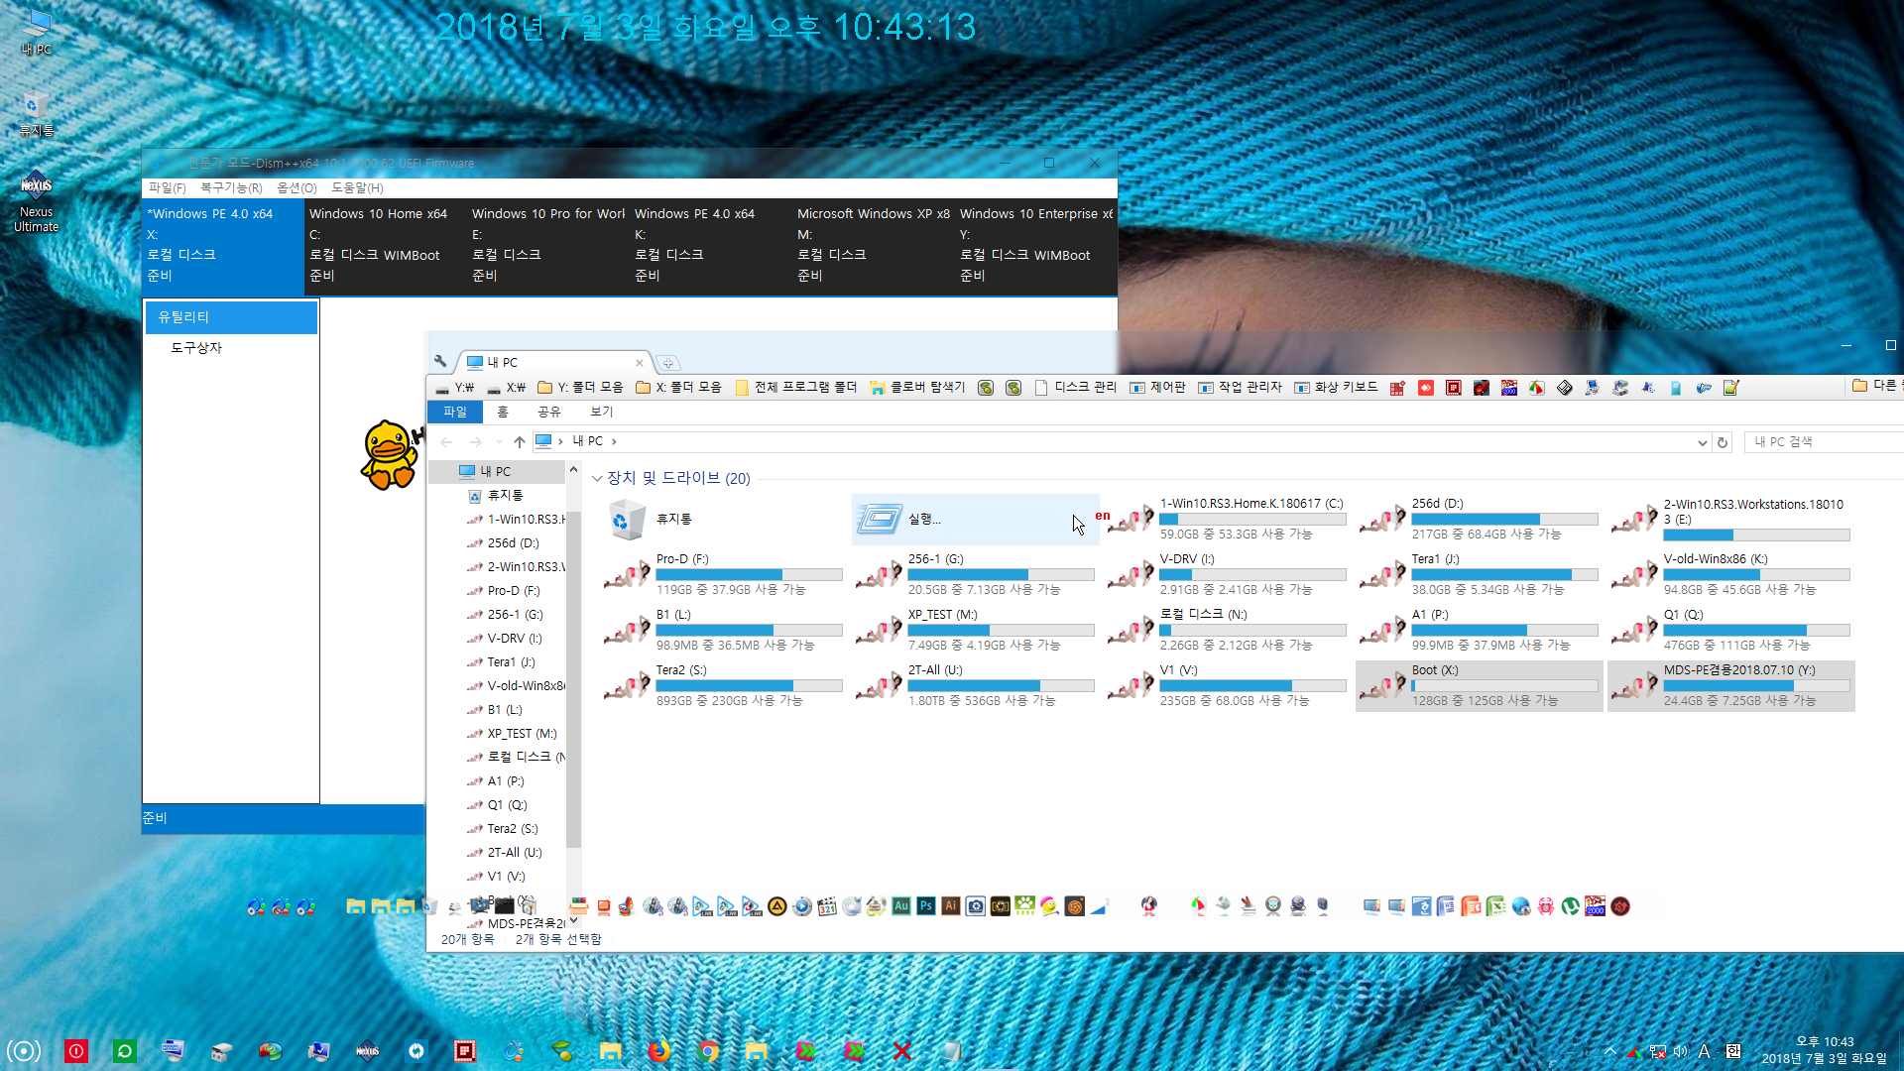This screenshot has height=1071, width=1904.
Task: Click the red power icon in the taskbar
Action: pyautogui.click(x=76, y=1051)
